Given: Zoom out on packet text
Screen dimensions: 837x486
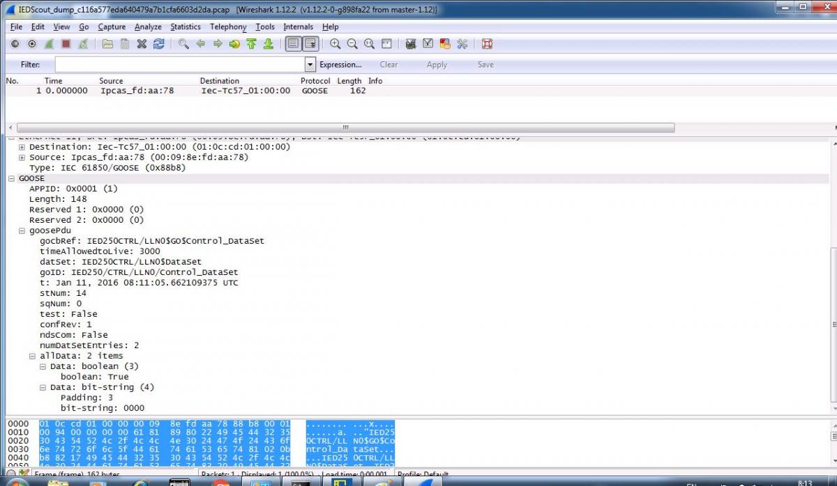Looking at the screenshot, I should click(x=352, y=44).
